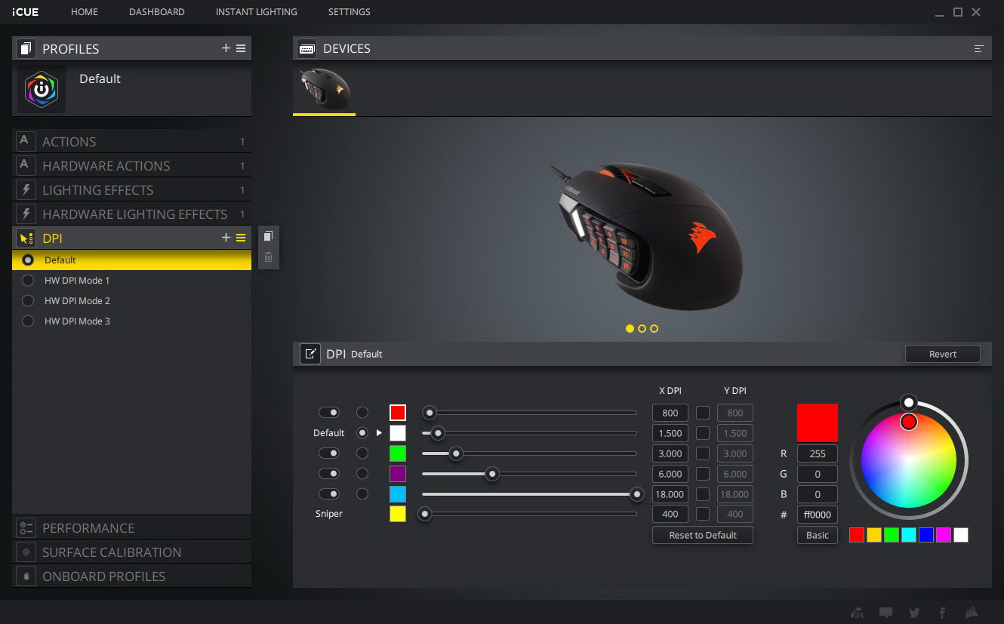Viewport: 1004px width, 624px height.
Task: Select the default radio for the 3.000 DPI stage
Action: pyautogui.click(x=362, y=453)
